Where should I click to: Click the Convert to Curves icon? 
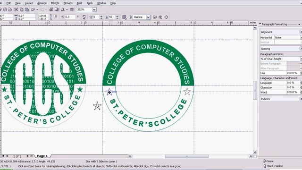tap(166, 17)
